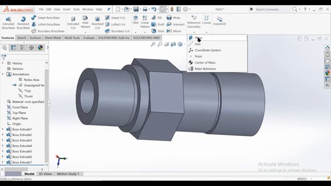The height and width of the screenshot is (186, 331).
Task: Choose the Swept Cut tool
Action: tap(115, 18)
